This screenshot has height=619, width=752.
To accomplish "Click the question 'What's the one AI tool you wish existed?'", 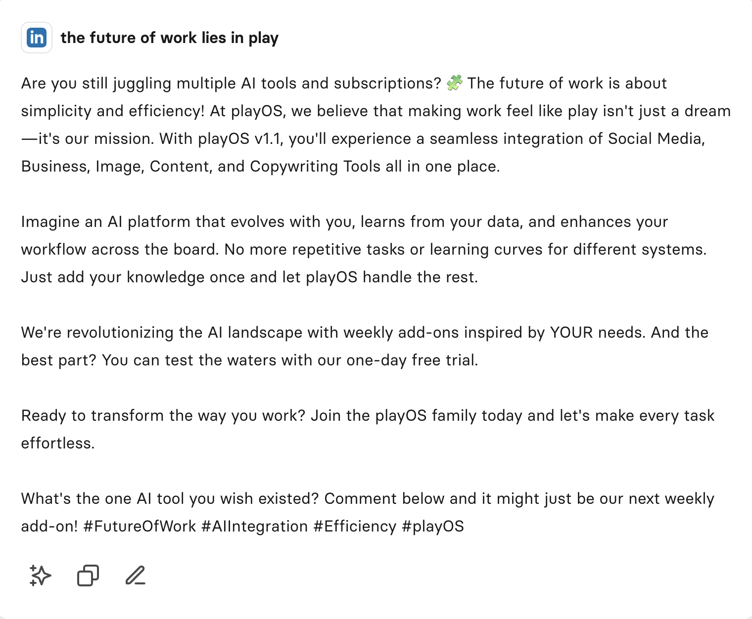I will (170, 498).
